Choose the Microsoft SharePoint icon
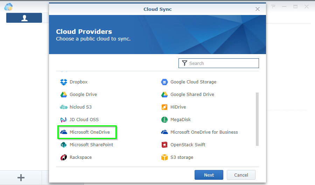 [63, 145]
